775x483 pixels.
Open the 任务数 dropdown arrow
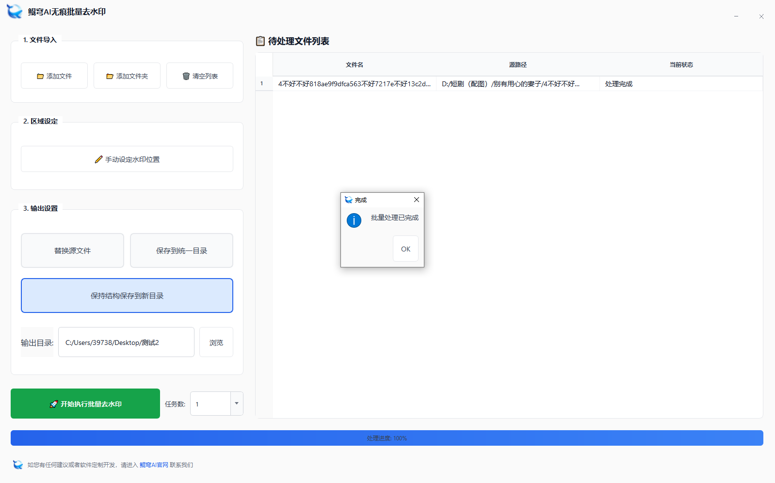point(237,404)
